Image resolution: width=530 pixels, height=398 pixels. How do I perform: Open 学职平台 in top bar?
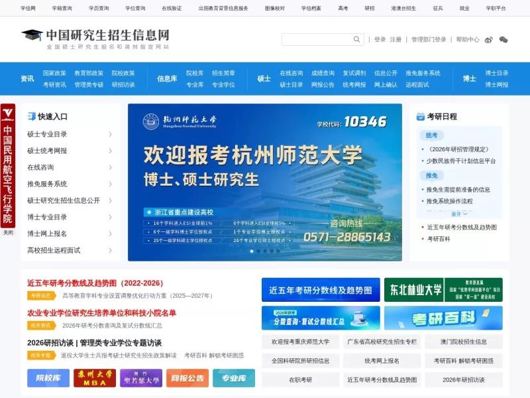pos(496,8)
